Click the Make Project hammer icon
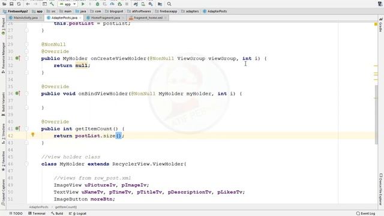 (52, 4)
